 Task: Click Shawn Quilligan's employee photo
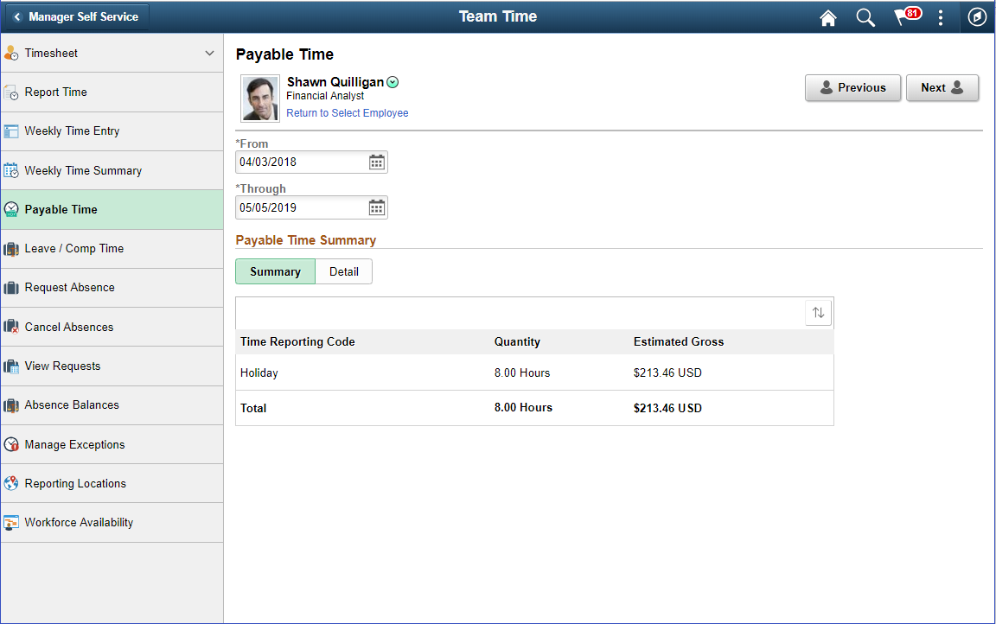tap(260, 99)
